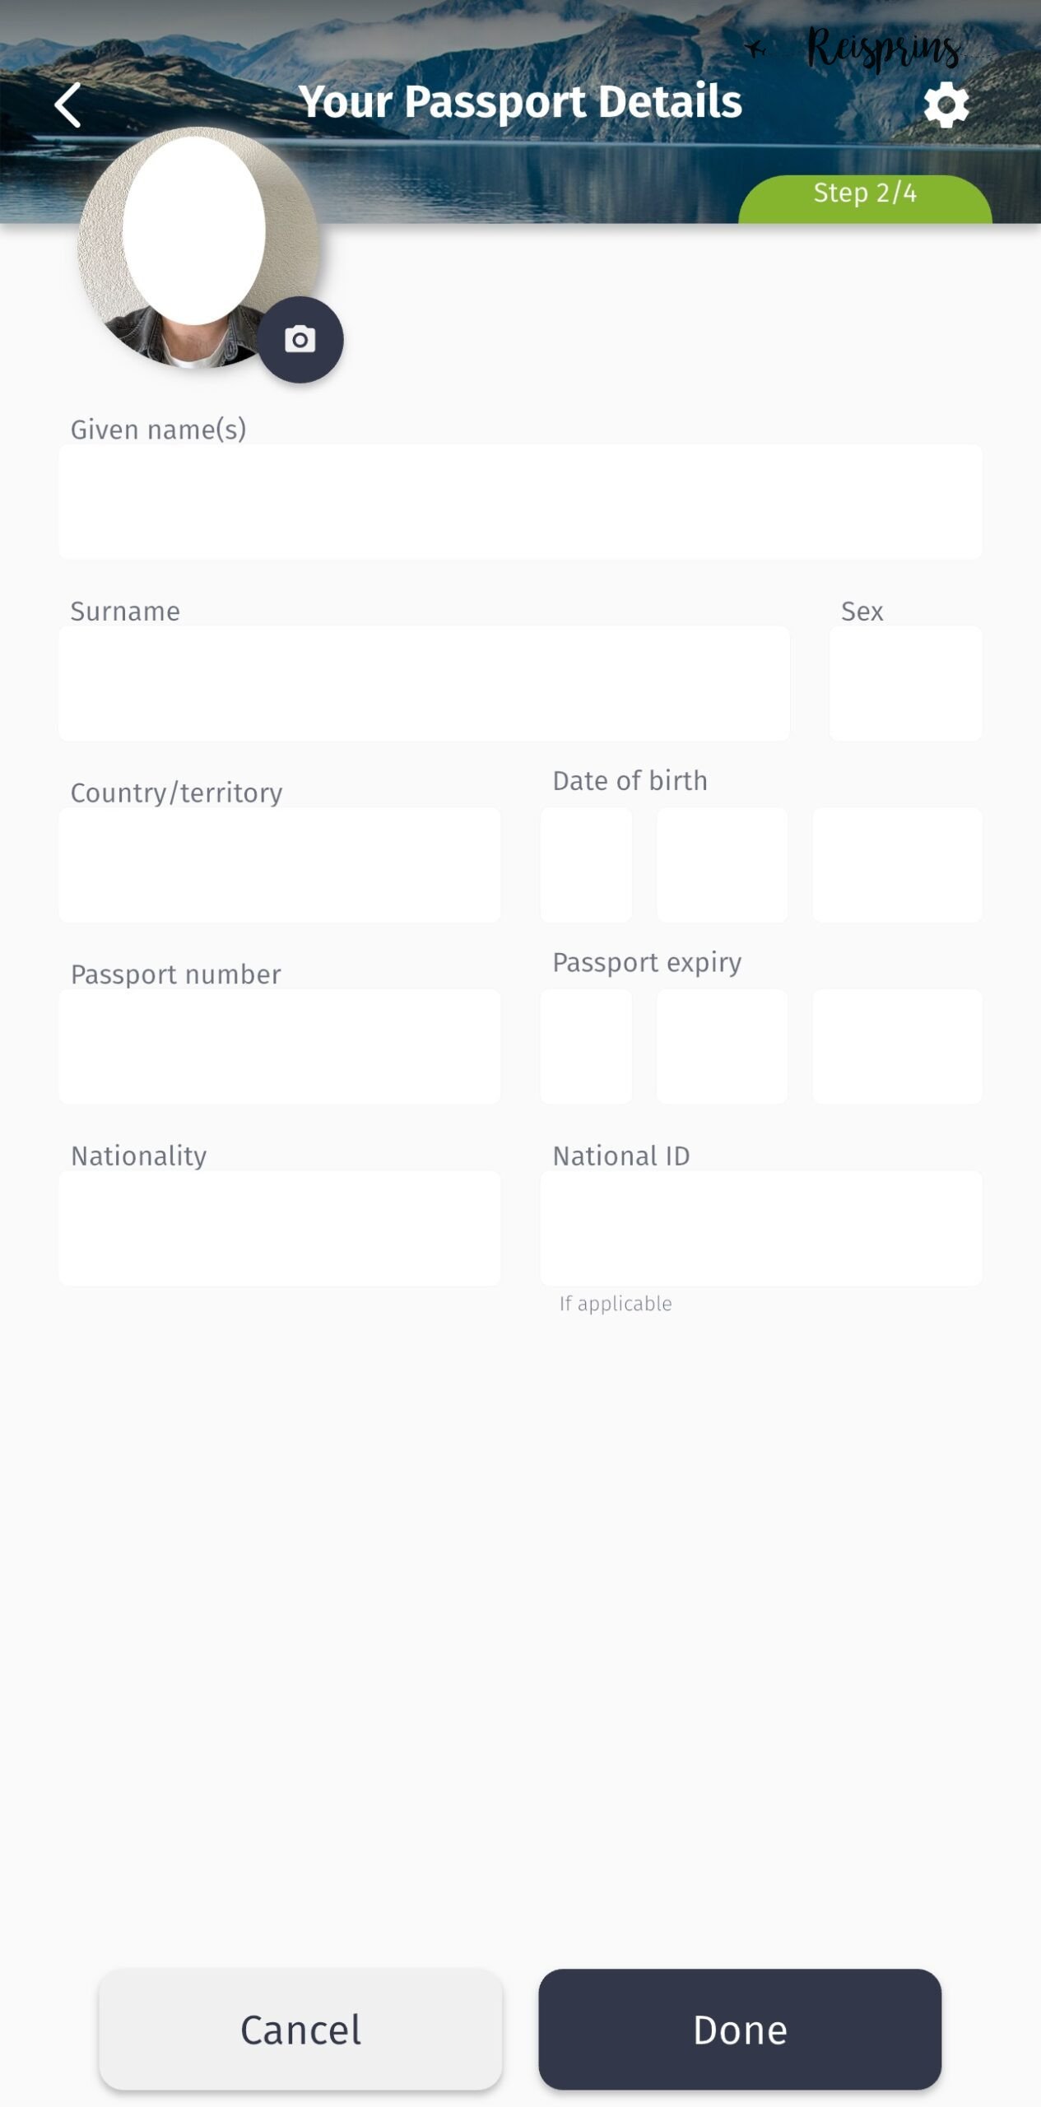Tap the Step 2/4 progress indicator
Image resolution: width=1041 pixels, height=2107 pixels.
click(865, 196)
